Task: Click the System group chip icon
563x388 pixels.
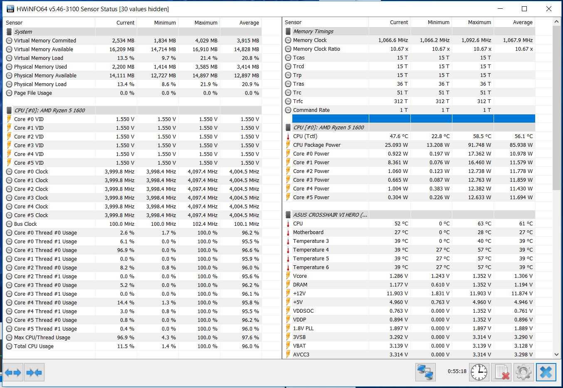Action: pyautogui.click(x=9, y=32)
